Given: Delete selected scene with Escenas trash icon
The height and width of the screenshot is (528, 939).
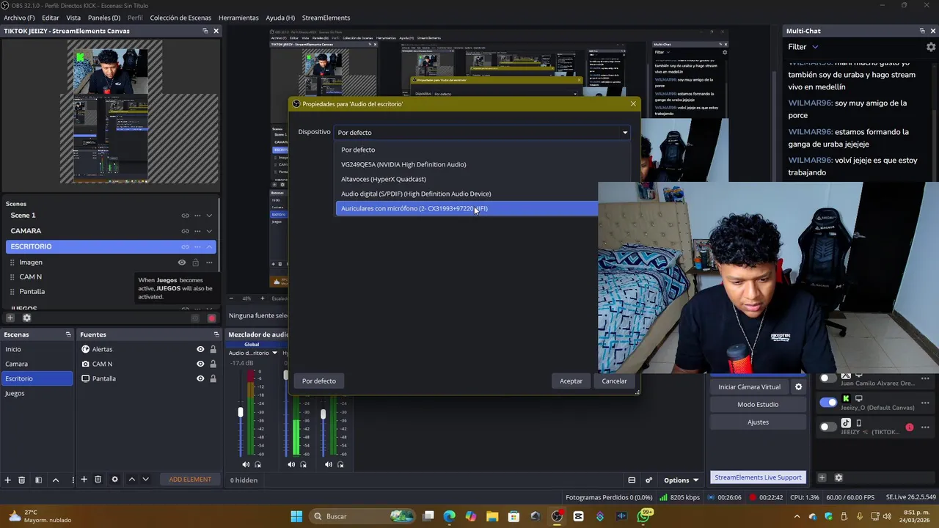Looking at the screenshot, I should point(22,480).
